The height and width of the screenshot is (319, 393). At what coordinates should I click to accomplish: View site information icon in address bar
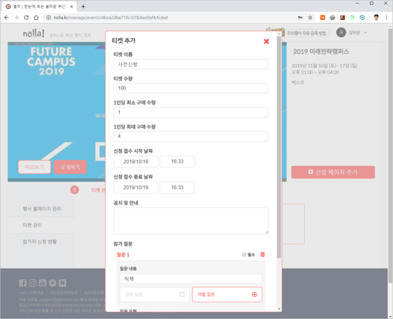(x=48, y=18)
